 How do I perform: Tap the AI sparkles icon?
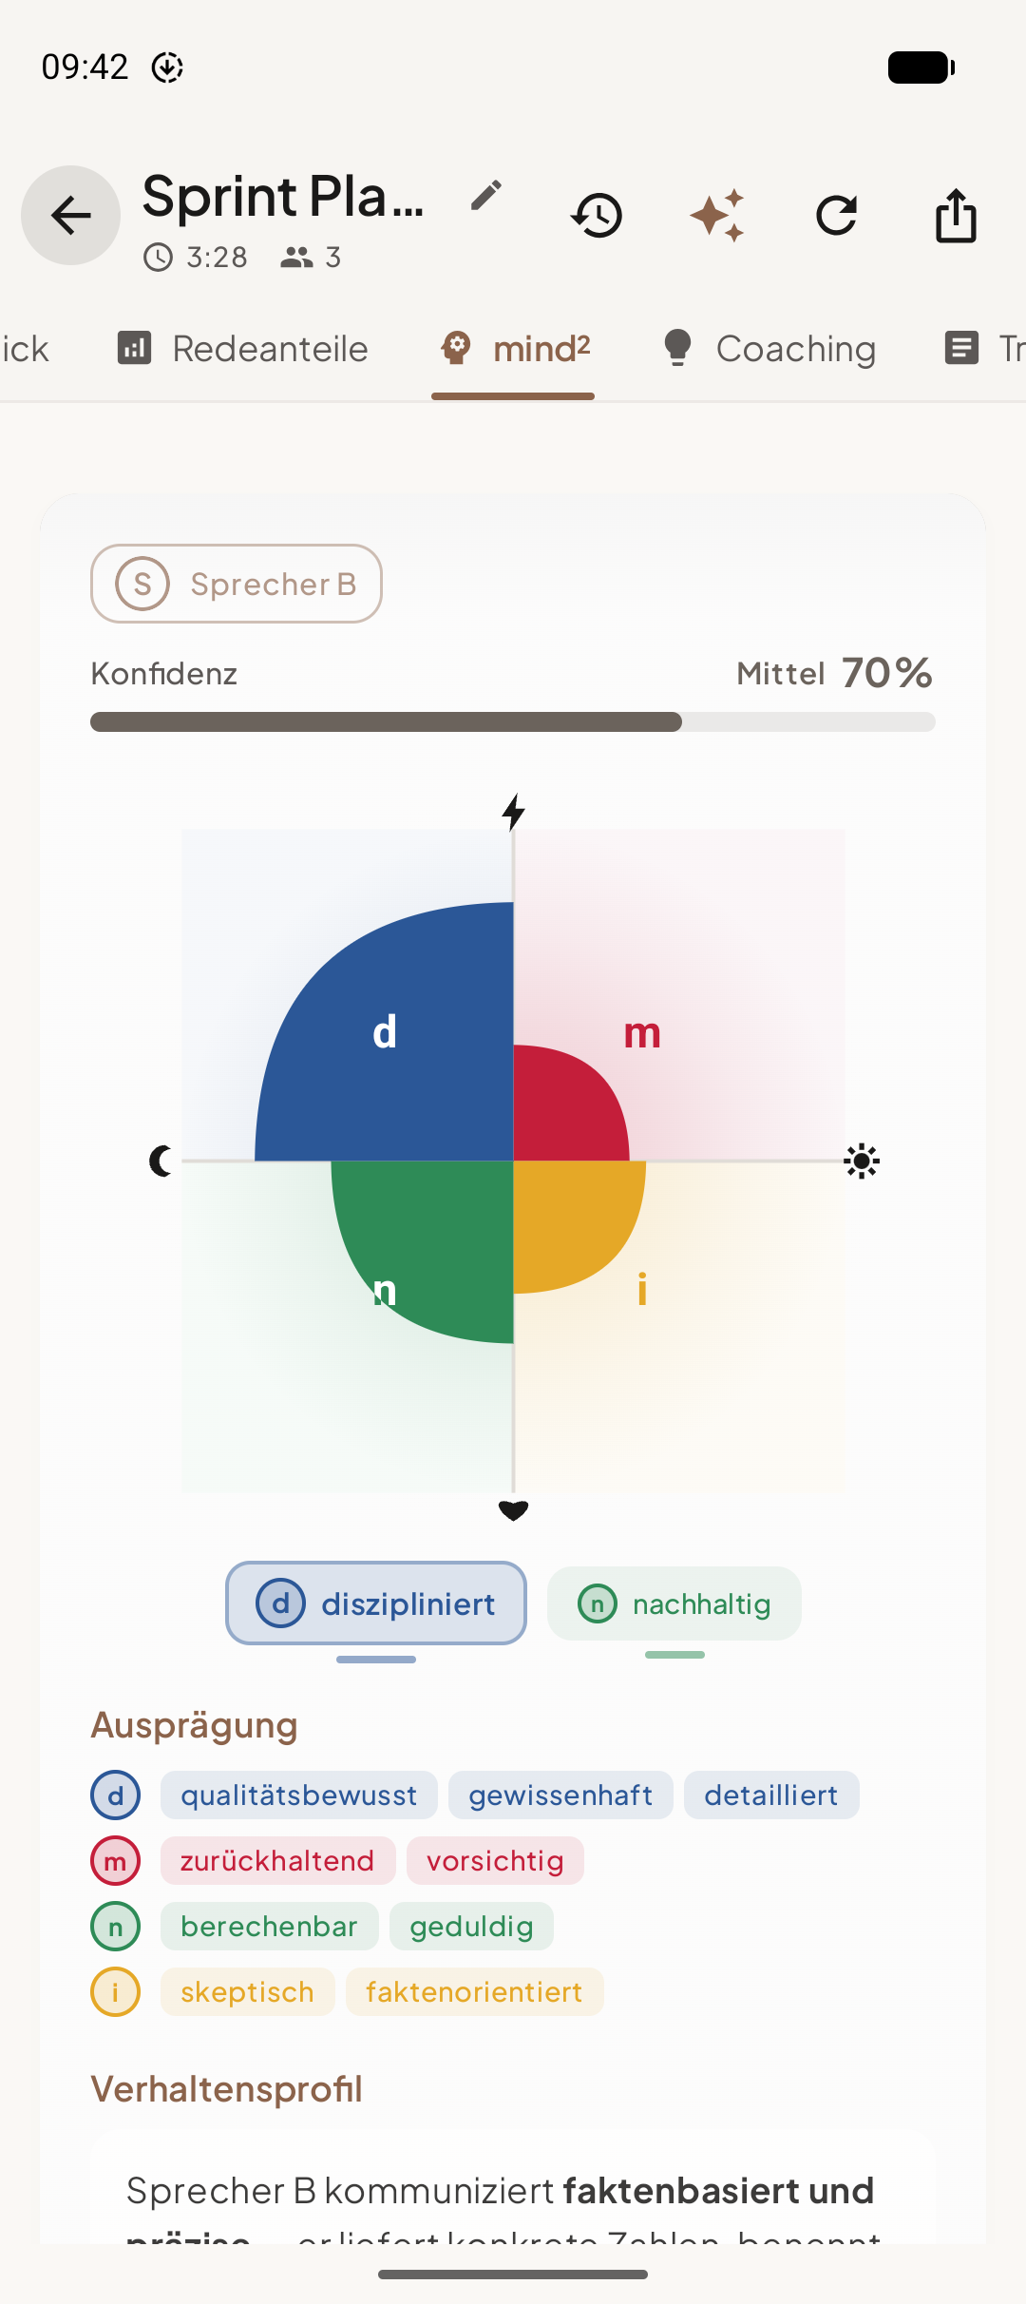coord(717,216)
